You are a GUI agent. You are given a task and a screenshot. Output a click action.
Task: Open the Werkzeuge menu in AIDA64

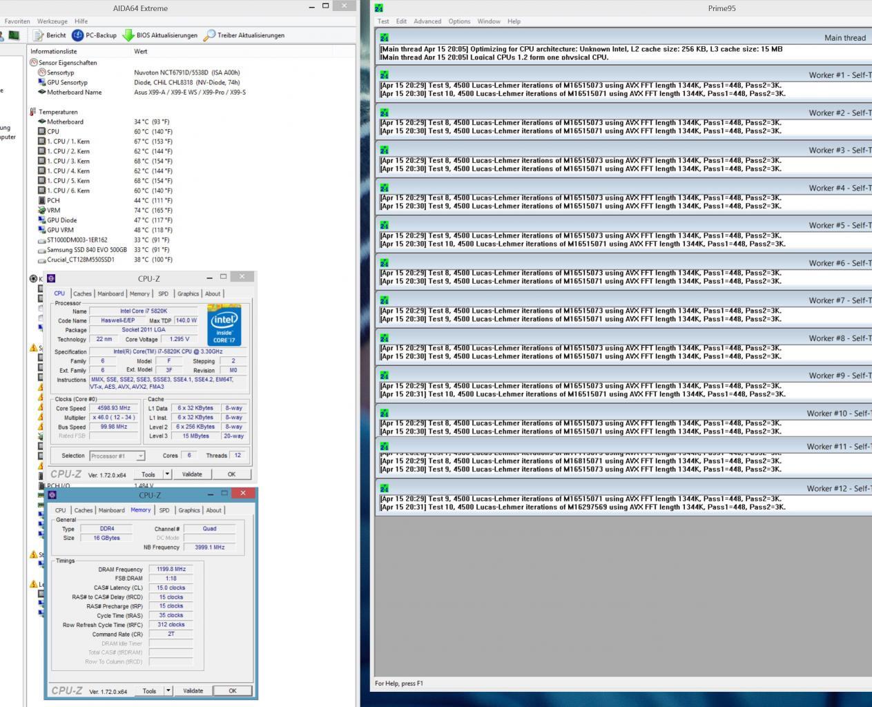pos(52,21)
